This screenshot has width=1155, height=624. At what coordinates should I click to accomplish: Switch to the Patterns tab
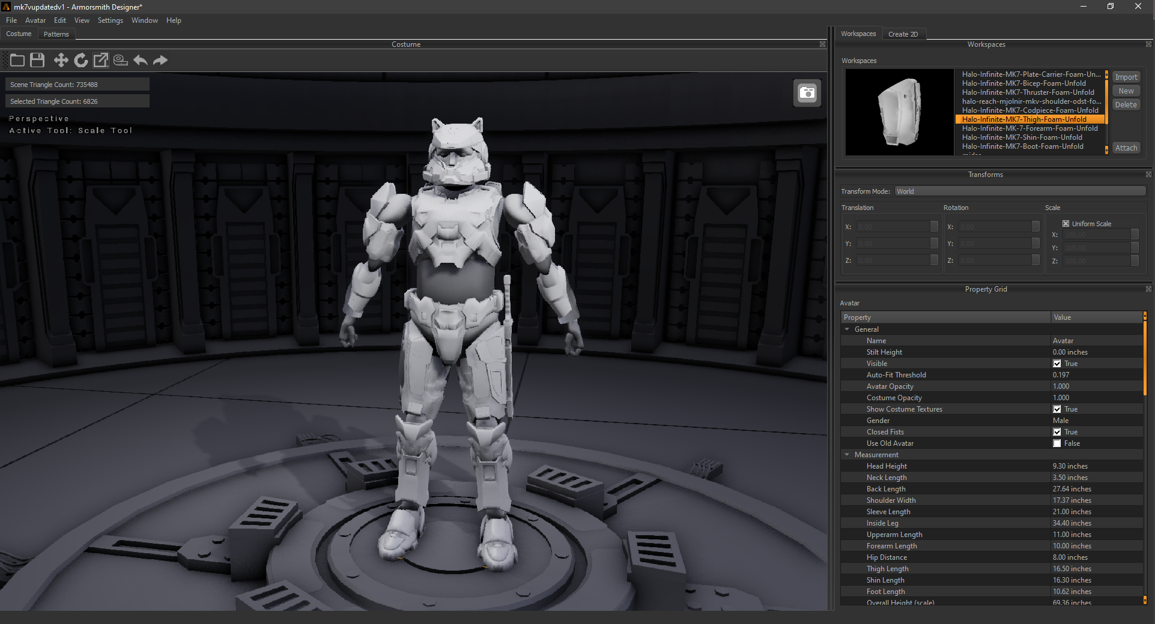click(x=56, y=34)
